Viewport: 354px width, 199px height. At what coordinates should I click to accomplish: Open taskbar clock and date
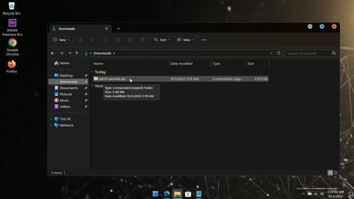[336, 194]
